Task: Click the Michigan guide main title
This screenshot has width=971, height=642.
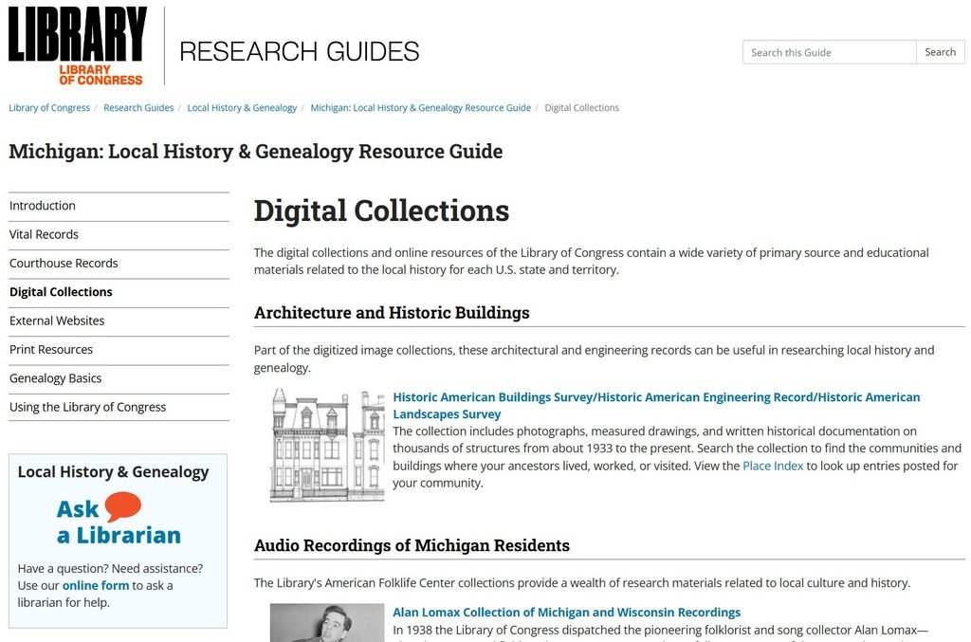Action: pyautogui.click(x=256, y=152)
